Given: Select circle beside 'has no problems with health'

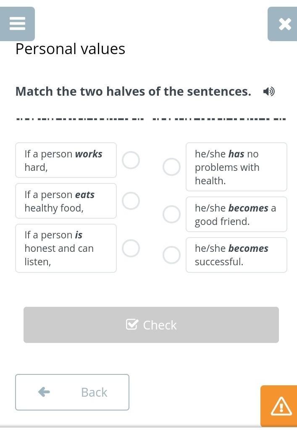Looking at the screenshot, I should pos(171,167).
